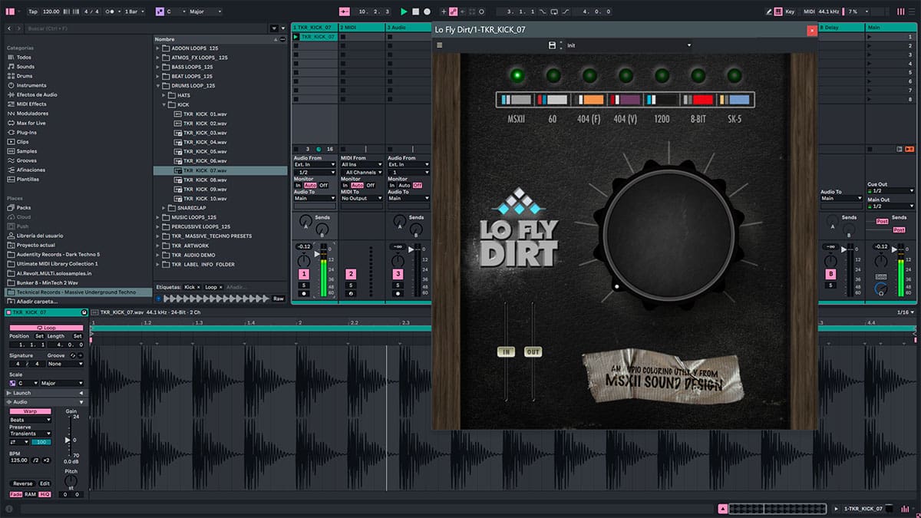Viewport: 921px width, 518px height.
Task: Start playback with the green Play button
Action: (404, 12)
